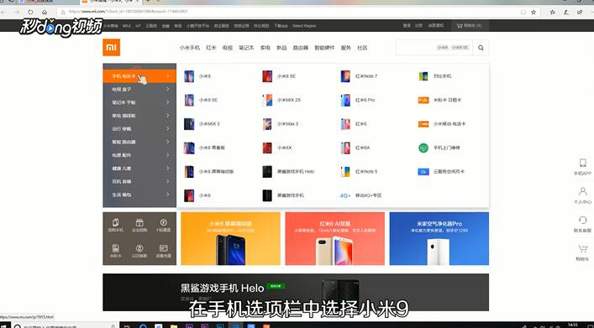
Task: Expand the 耳机 音箱 category
Action: tap(139, 181)
